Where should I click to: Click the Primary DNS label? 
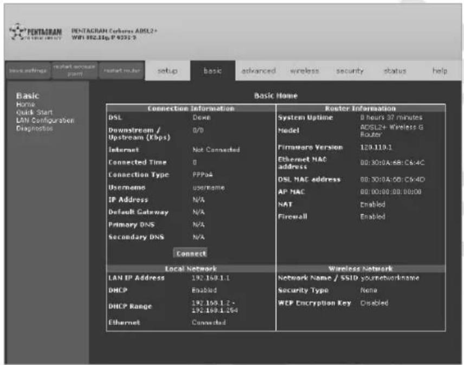coord(131,225)
